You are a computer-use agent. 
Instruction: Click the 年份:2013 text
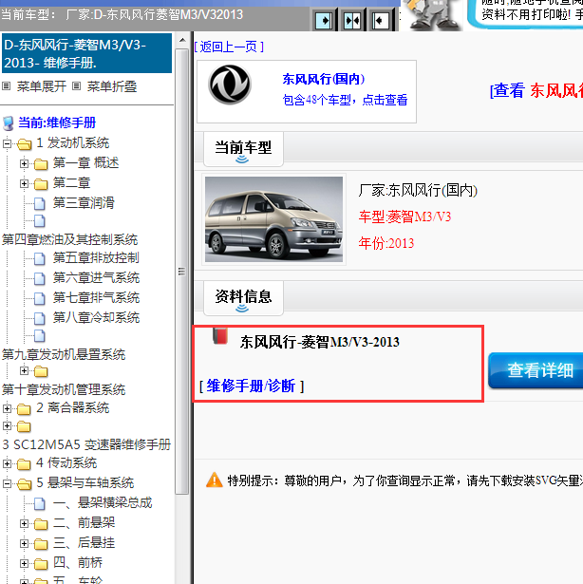pyautogui.click(x=386, y=243)
